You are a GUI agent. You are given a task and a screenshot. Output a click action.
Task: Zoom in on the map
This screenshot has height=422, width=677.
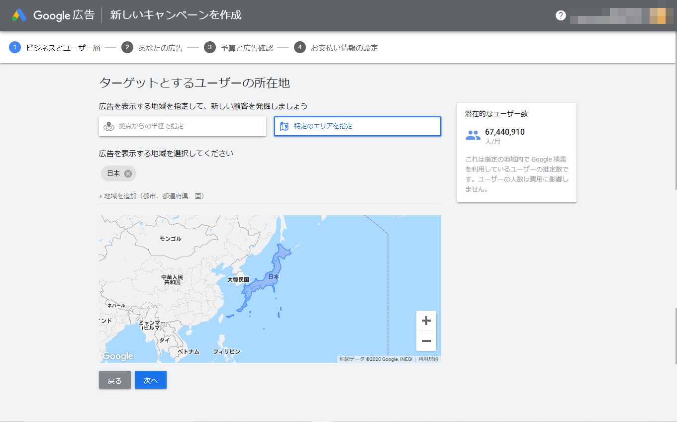pyautogui.click(x=426, y=321)
